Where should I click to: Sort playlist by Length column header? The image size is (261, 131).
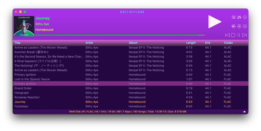pyautogui.click(x=191, y=43)
